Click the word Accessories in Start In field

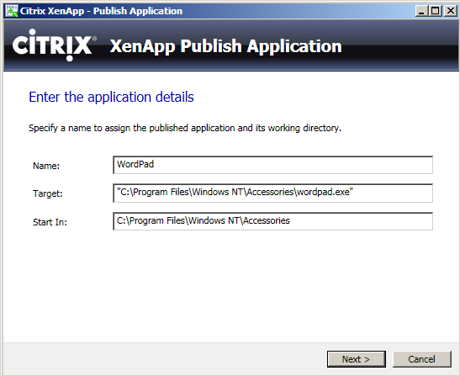click(267, 220)
